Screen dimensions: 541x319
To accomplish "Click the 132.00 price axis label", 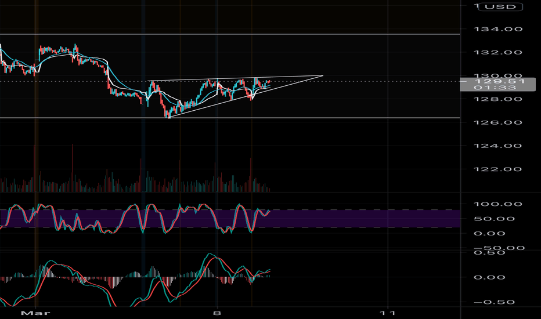I will [498, 52].
